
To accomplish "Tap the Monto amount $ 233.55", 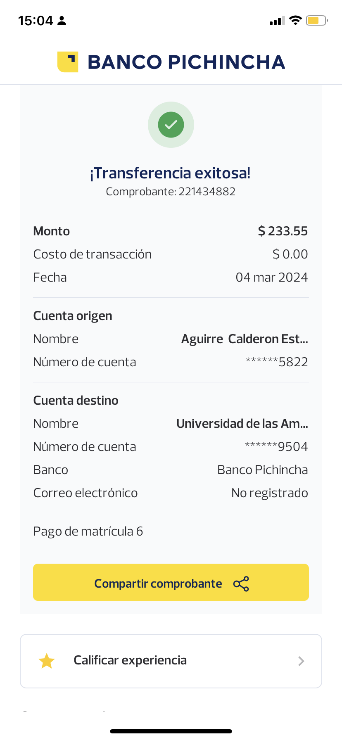I will click(283, 231).
